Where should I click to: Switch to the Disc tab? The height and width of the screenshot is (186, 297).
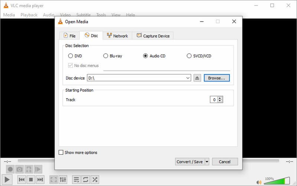pos(91,35)
